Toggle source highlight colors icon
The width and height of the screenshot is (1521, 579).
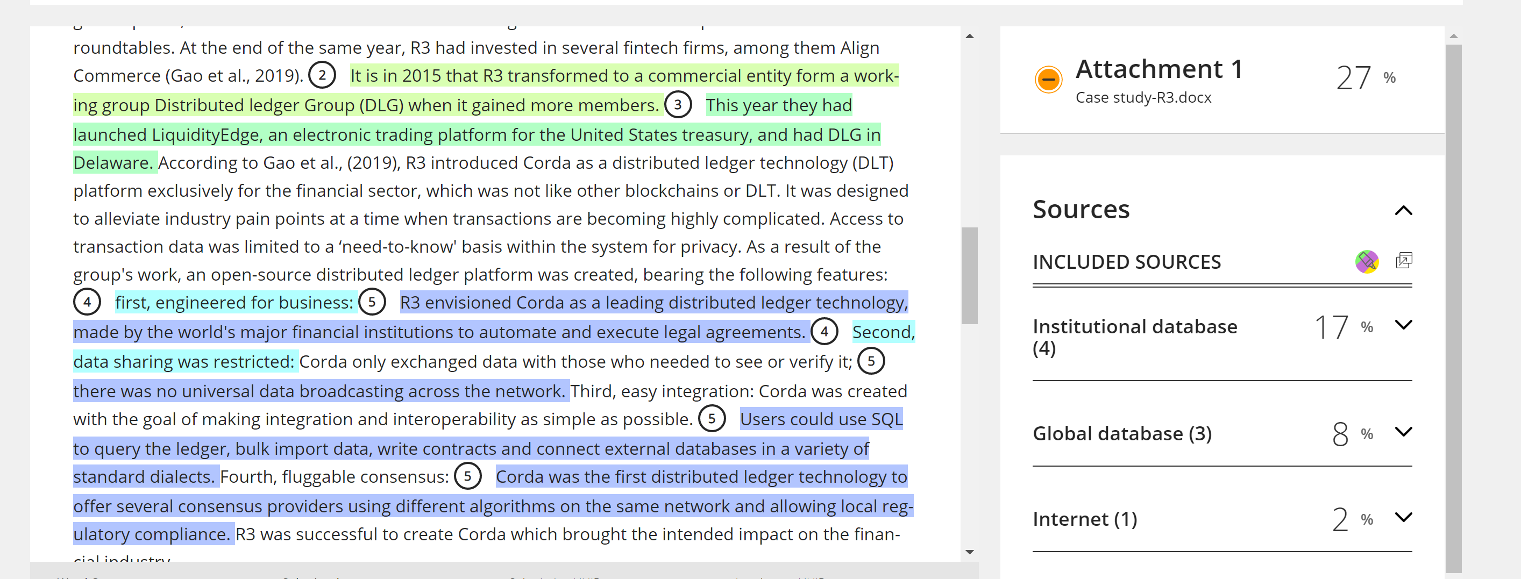[x=1366, y=261]
